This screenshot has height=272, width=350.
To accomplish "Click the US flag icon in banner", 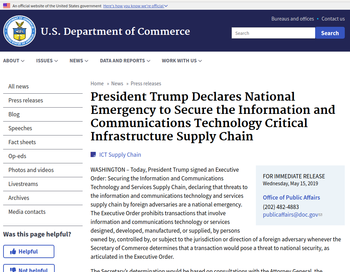I will (7, 6).
